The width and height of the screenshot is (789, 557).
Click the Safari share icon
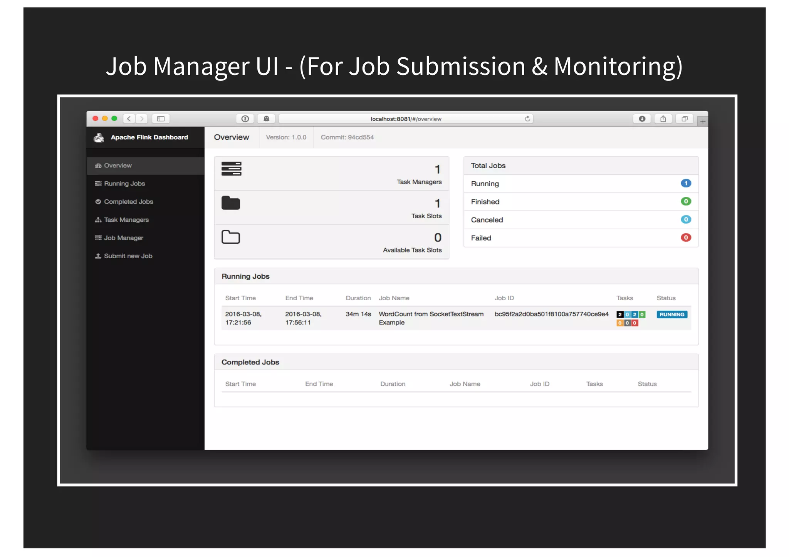click(x=663, y=119)
